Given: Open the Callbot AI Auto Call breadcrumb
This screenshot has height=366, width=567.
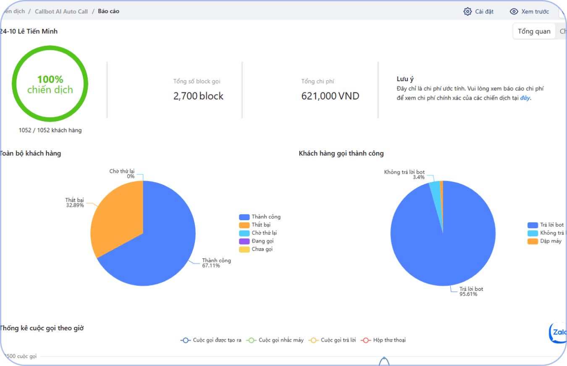Looking at the screenshot, I should click(x=61, y=11).
